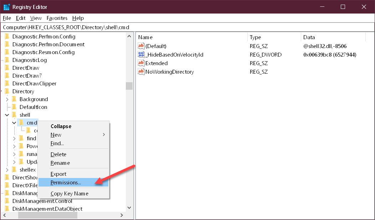Click the Diagnostic.Perfmon.Document folder icon
This screenshot has width=375, height=220.
tap(7, 44)
